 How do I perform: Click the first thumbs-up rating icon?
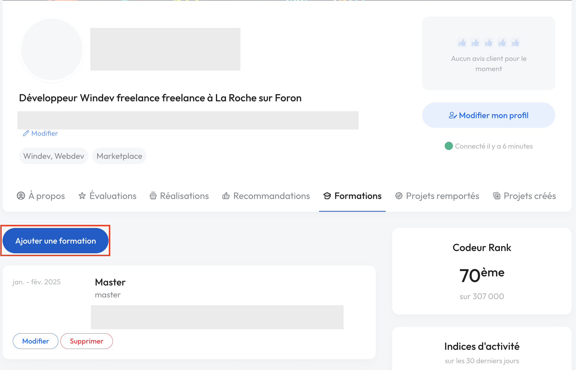pos(462,43)
